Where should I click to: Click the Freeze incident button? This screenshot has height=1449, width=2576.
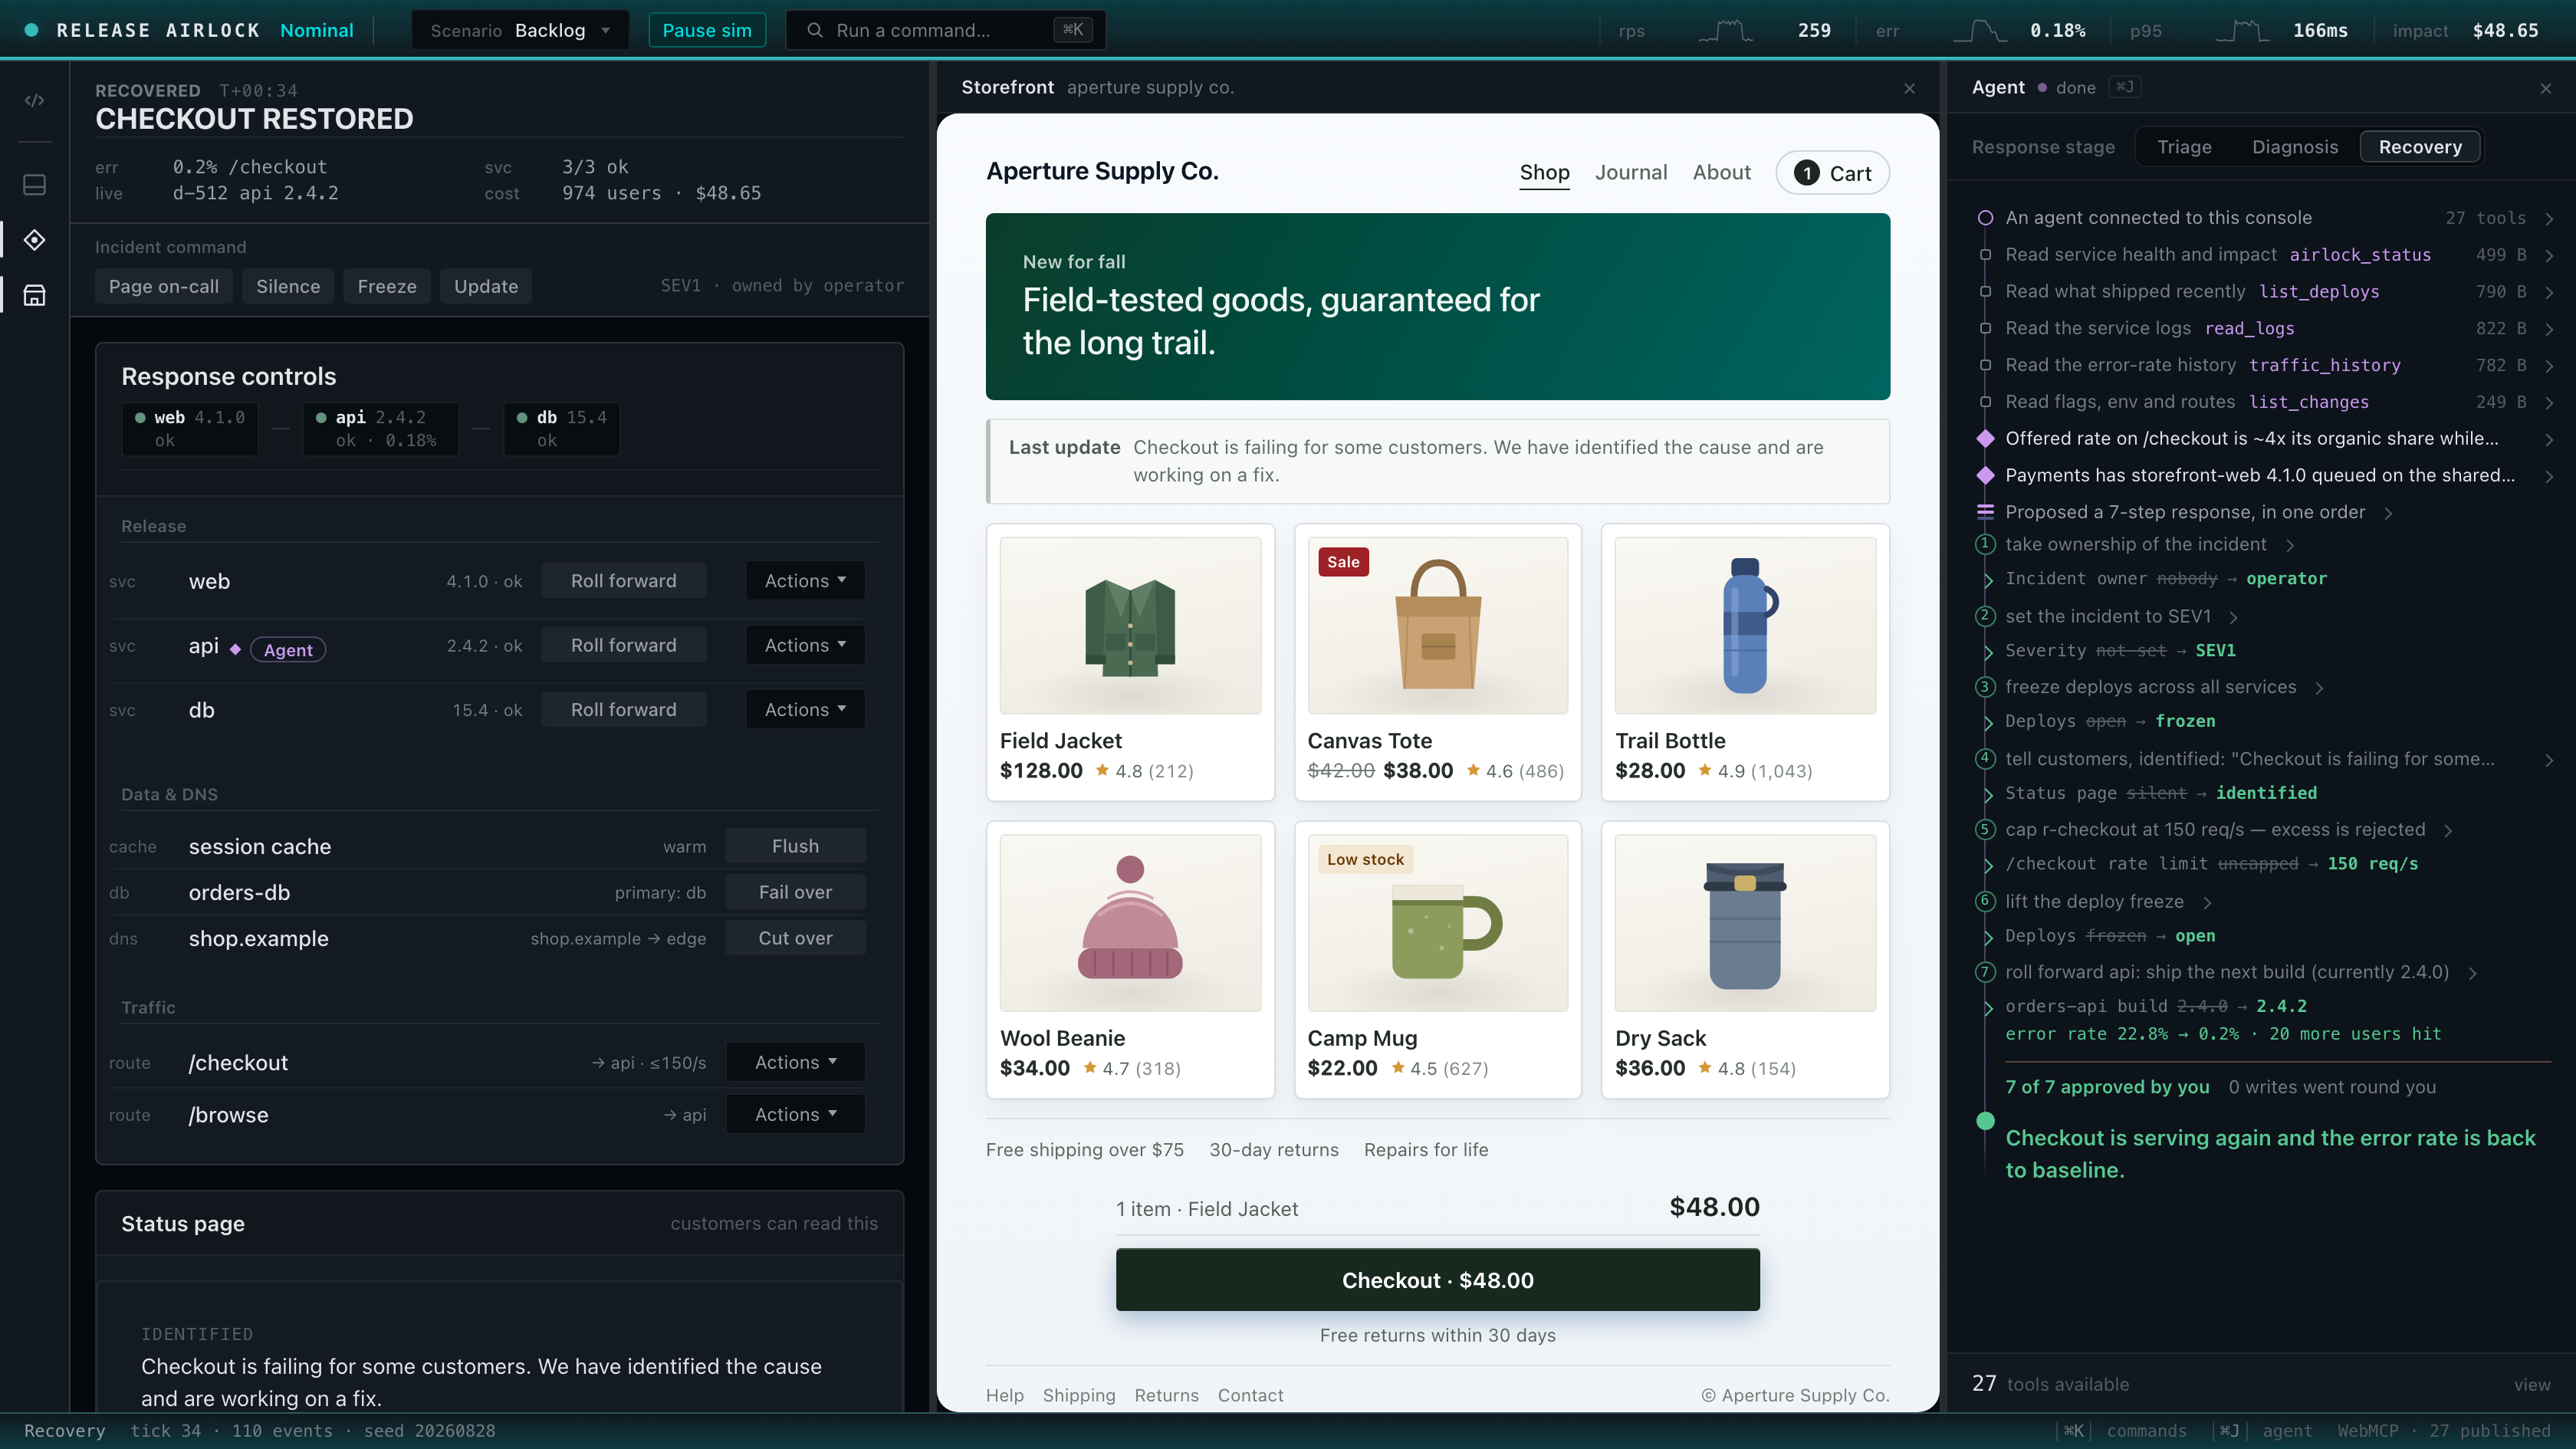click(387, 286)
